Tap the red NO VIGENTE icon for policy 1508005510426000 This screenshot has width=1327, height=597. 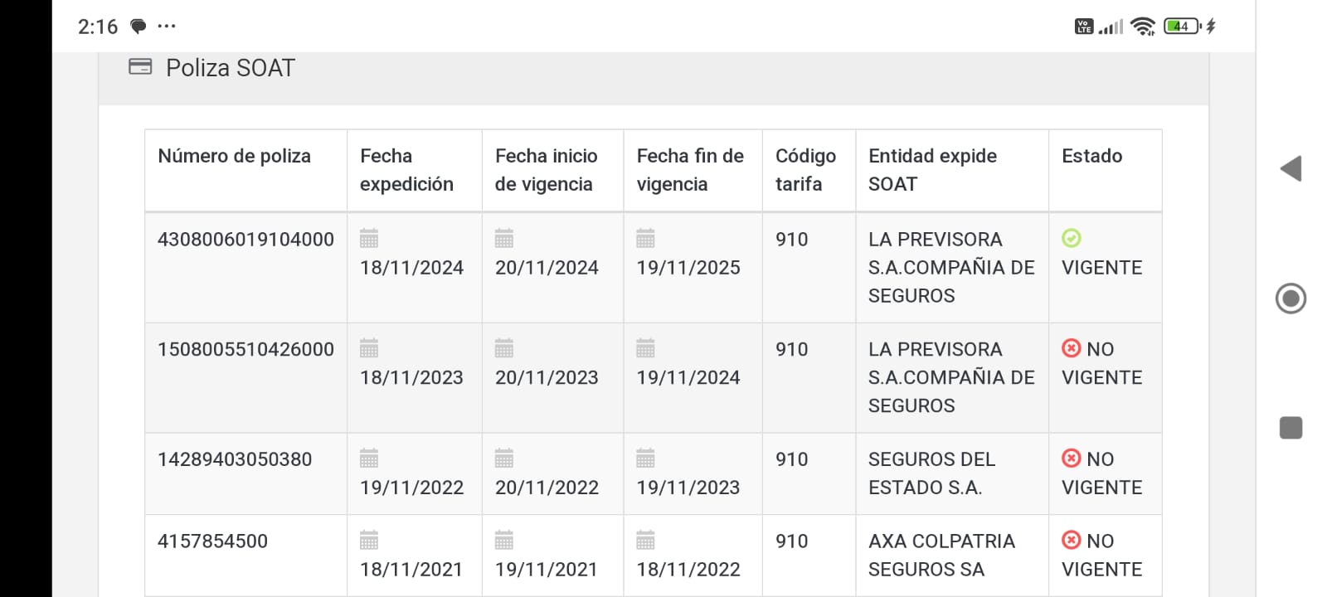1072,348
